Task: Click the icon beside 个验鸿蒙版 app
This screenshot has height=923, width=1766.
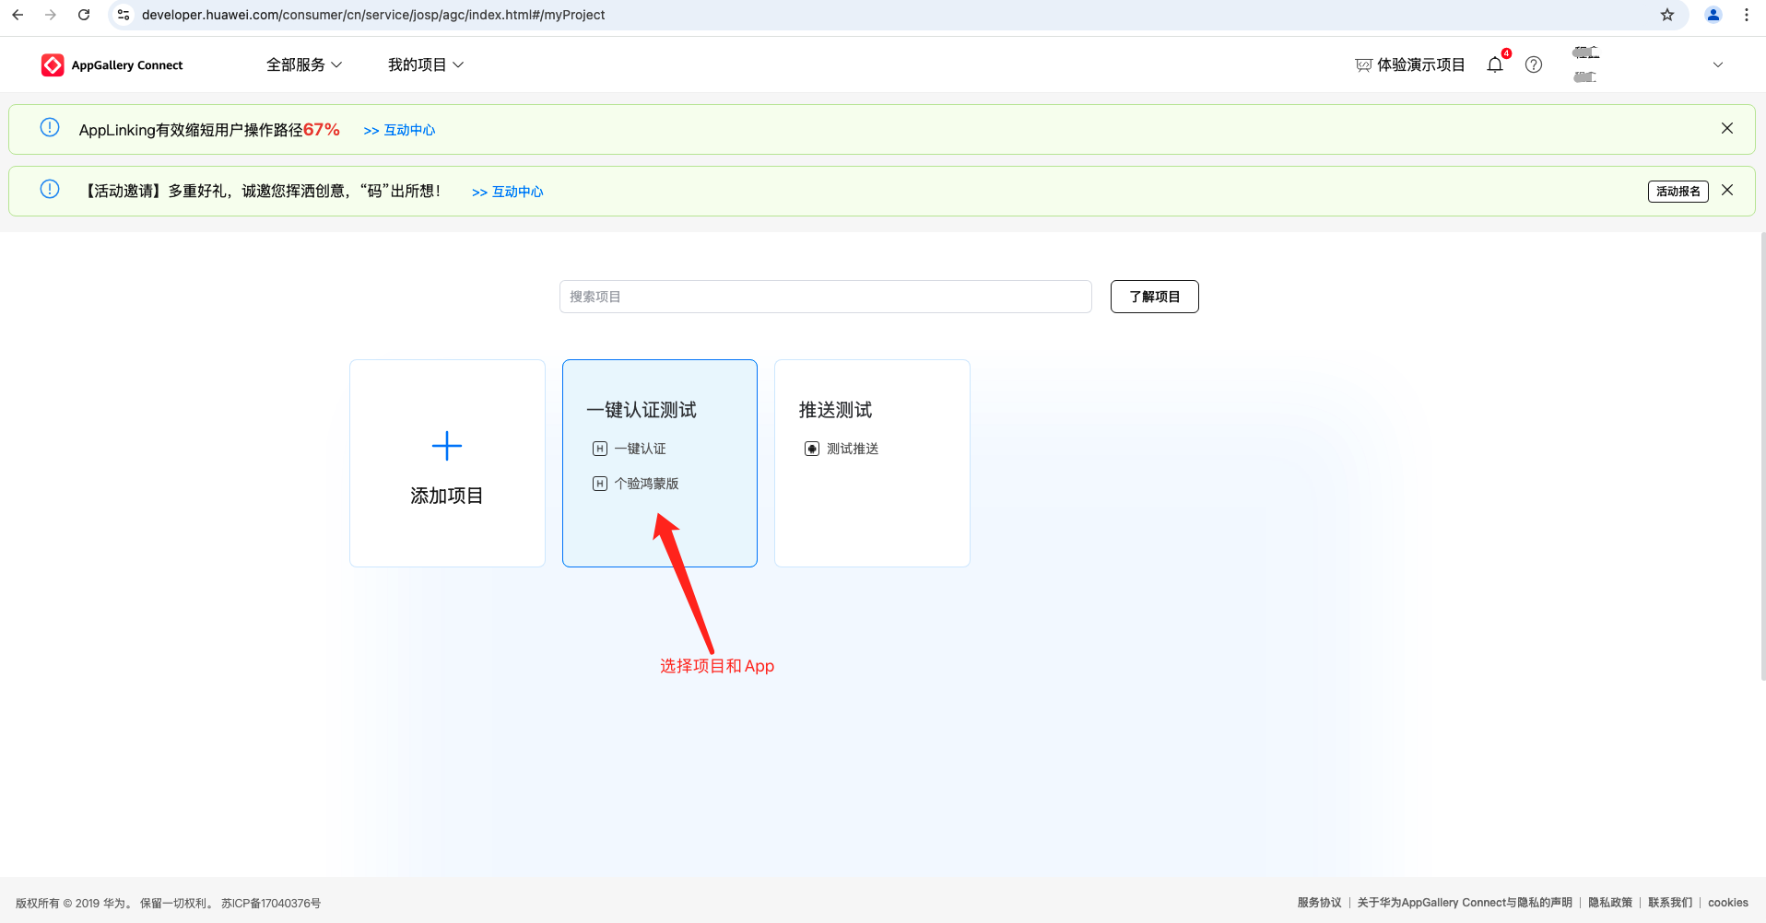Action: (600, 484)
